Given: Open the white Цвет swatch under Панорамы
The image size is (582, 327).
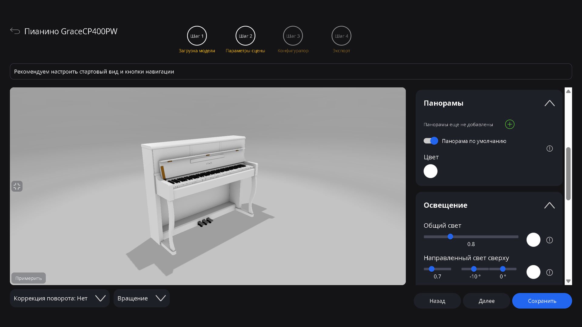Looking at the screenshot, I should click(x=430, y=171).
